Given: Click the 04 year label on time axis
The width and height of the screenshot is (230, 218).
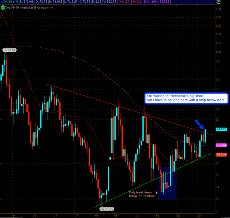Looking at the screenshot, I should click(x=14, y=215).
